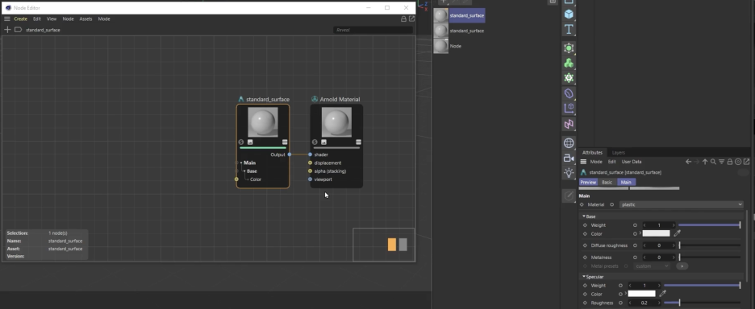Viewport: 755px width, 309px height.
Task: Select the Cube primitive tool
Action: click(x=569, y=14)
